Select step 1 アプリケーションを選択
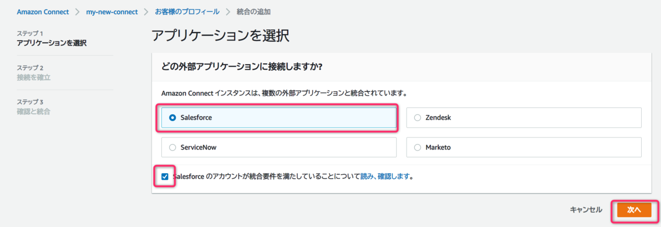 (x=52, y=43)
